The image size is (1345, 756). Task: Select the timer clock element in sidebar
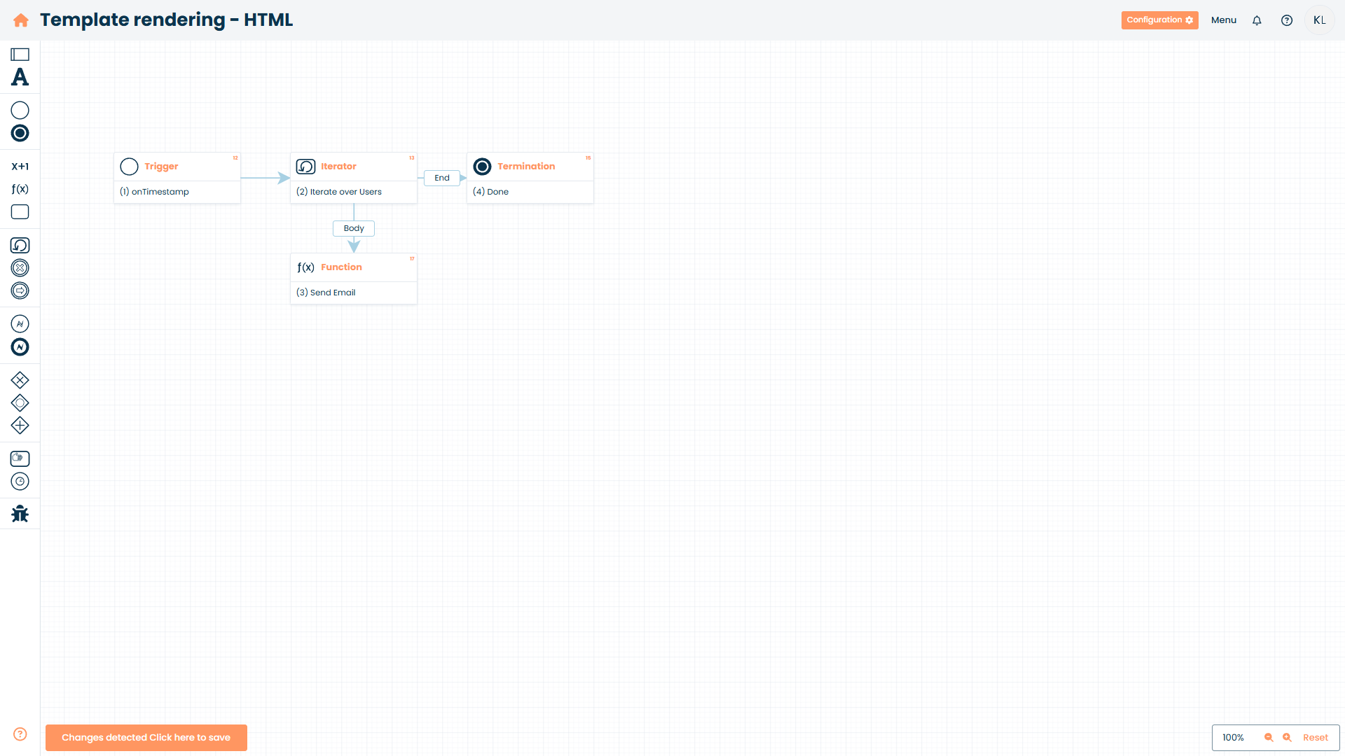(x=20, y=481)
